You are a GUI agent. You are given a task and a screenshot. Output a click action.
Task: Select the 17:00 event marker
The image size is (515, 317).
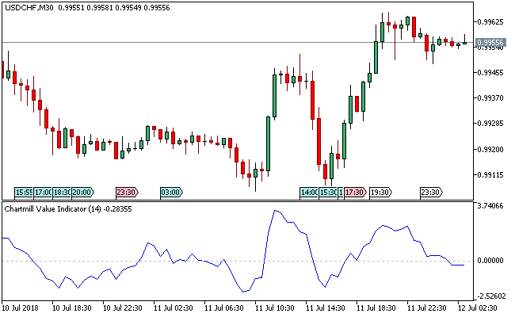pos(42,192)
